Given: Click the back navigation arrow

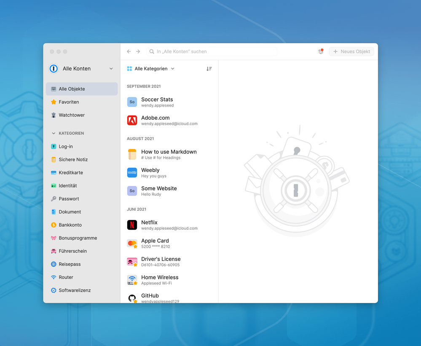Looking at the screenshot, I should 129,51.
